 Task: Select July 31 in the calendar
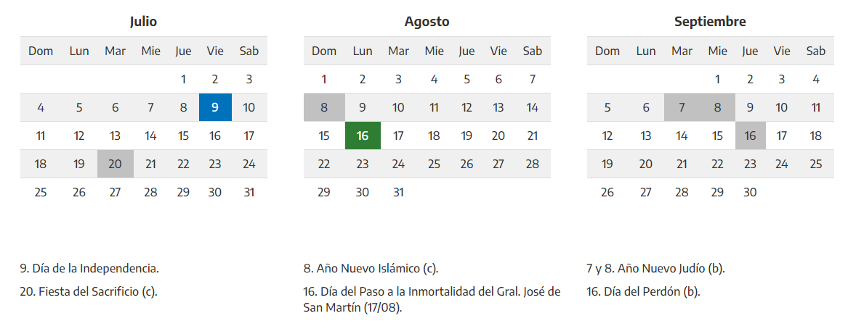tap(249, 192)
